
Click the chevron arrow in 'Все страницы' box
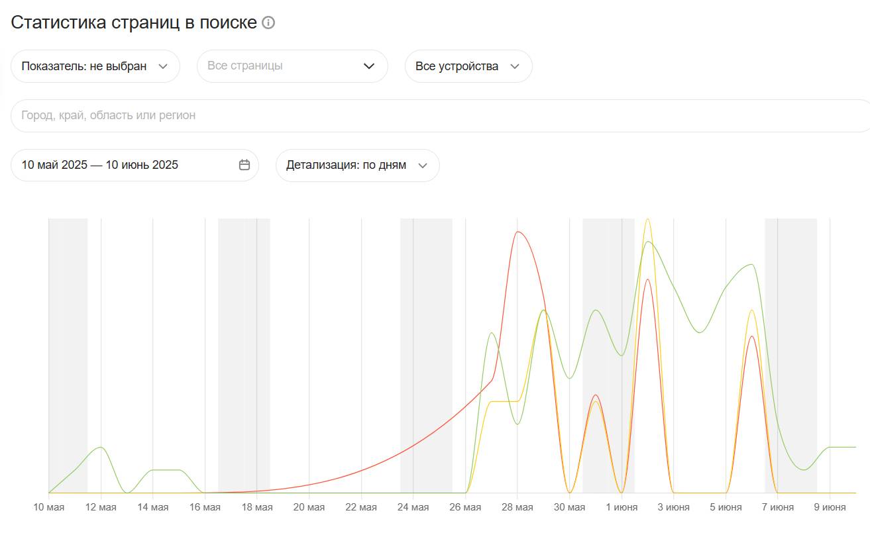tap(369, 66)
